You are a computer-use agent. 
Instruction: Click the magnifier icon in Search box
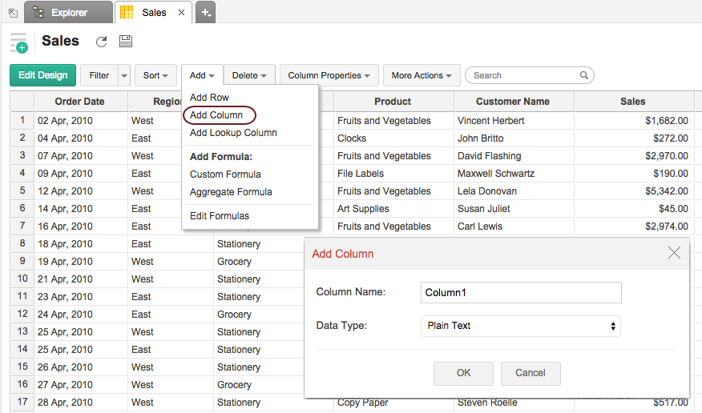584,75
